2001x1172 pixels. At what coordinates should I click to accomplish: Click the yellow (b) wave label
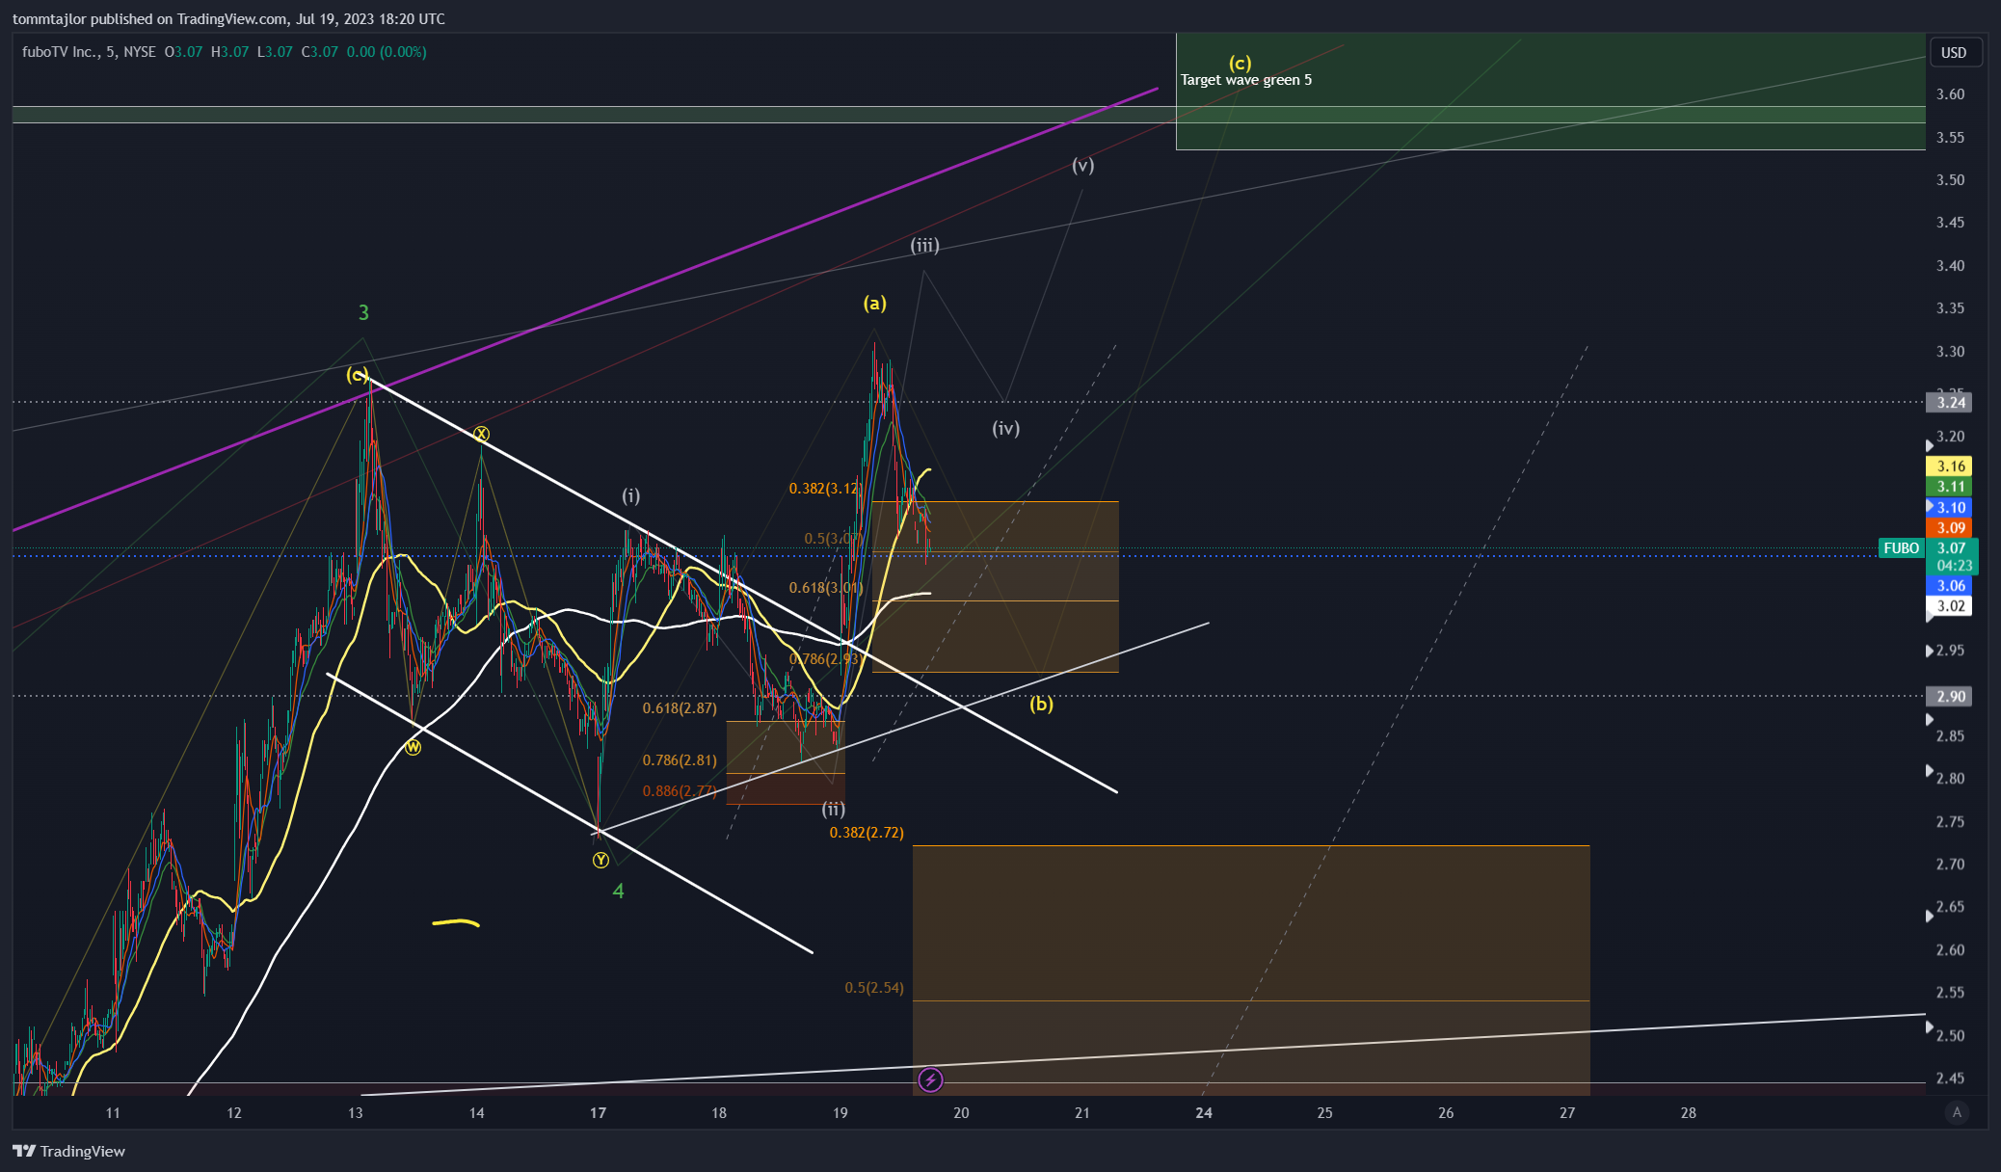[1041, 704]
